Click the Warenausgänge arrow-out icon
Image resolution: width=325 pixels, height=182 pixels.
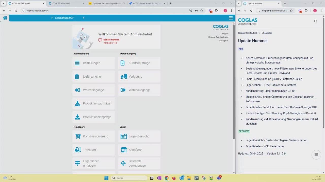123,90
